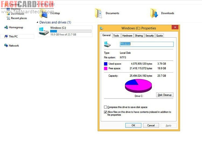
Task: Collapse the Devices and drives section
Action: [x=37, y=22]
